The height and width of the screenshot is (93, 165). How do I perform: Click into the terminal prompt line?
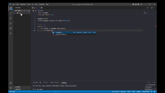coord(38,89)
